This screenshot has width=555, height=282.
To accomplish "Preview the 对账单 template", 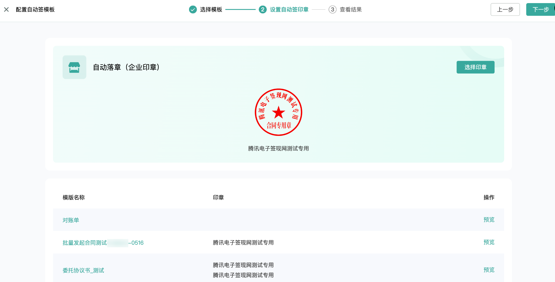I will pyautogui.click(x=489, y=220).
